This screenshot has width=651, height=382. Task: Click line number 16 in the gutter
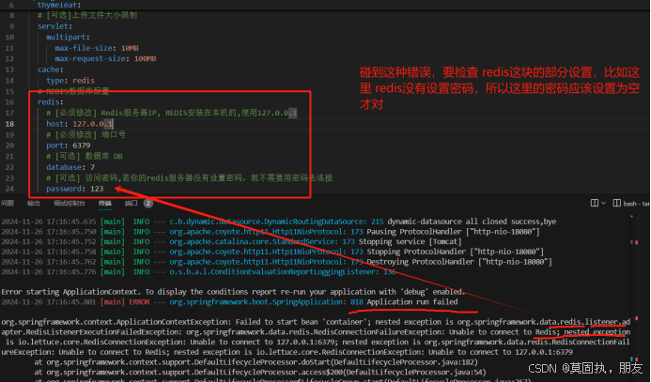click(9, 102)
